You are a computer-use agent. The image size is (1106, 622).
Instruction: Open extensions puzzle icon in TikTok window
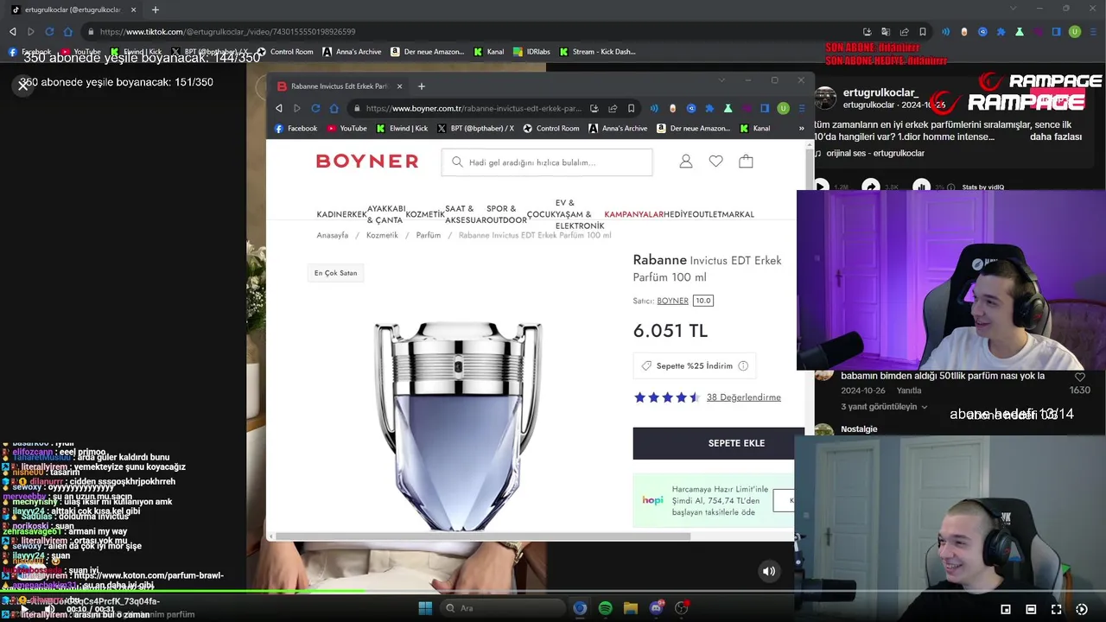pyautogui.click(x=1001, y=31)
